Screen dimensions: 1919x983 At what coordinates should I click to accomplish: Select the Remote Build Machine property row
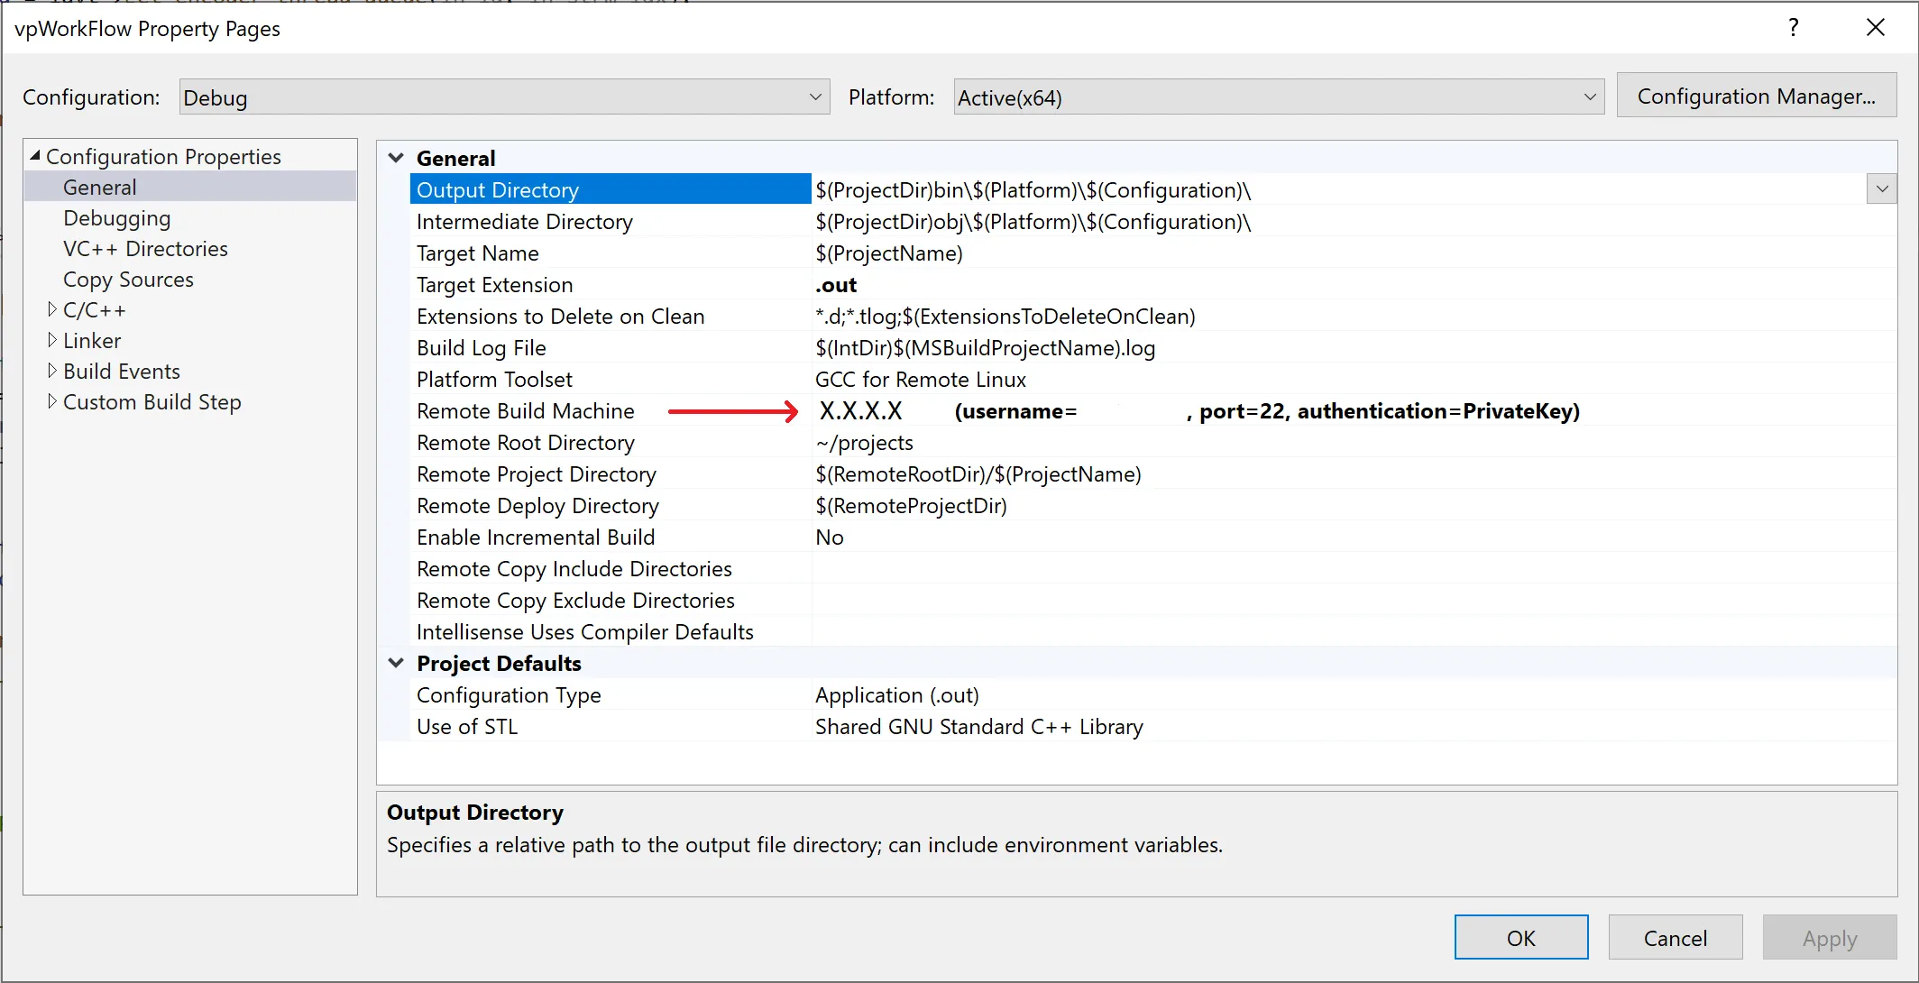(x=526, y=411)
